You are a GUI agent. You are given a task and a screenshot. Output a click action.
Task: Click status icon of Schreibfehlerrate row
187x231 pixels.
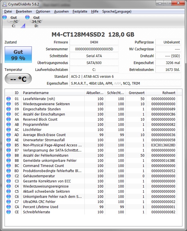(x=9, y=212)
